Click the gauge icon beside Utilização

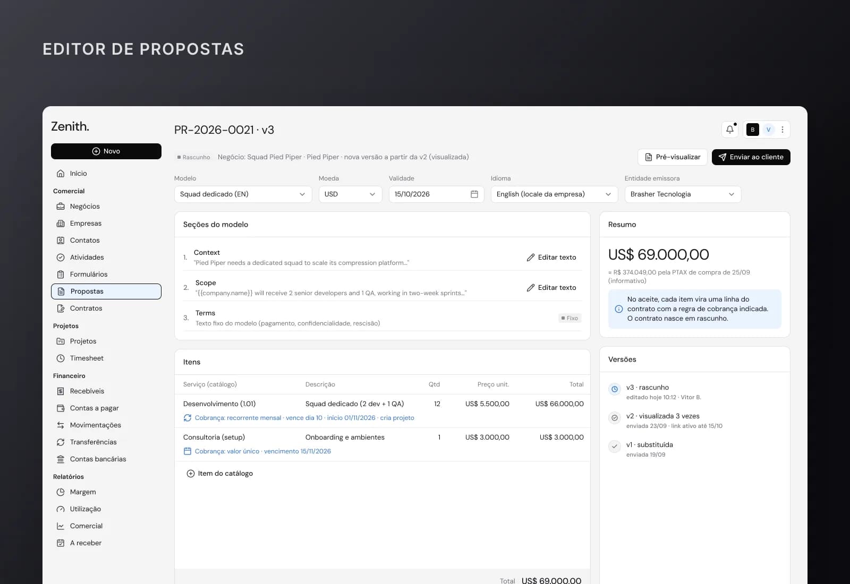(61, 509)
